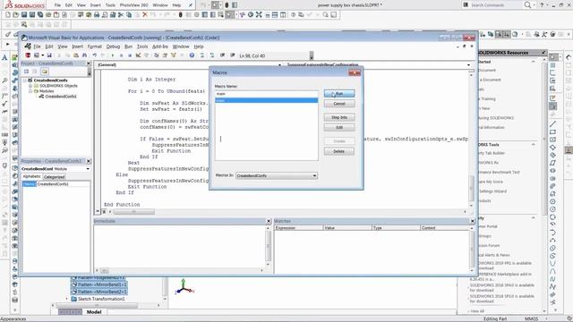Click Open folder icon in SOLIDWORKS toolbar
Screen dimensions: 573x322
(16, 15)
